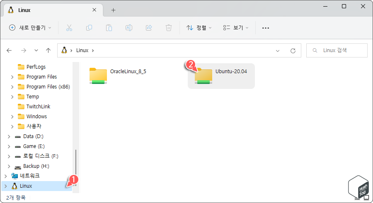Click the penguin icon of the Linux tree item
Image resolution: width=373 pixels, height=203 pixels.
[15, 186]
